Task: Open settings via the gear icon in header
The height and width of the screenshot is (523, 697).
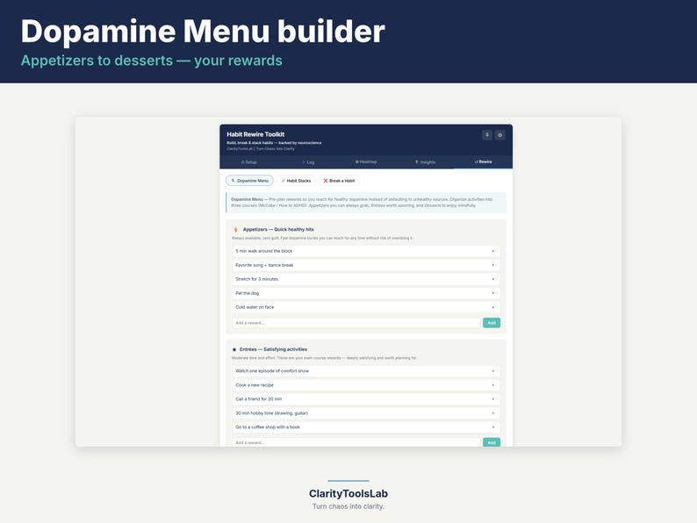Action: (500, 134)
